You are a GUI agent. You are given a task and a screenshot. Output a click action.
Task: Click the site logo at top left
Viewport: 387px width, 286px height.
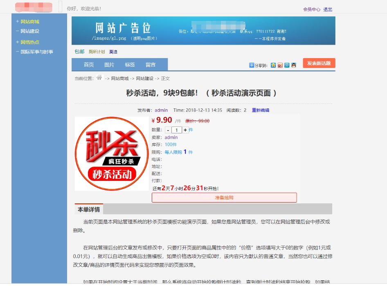[34, 7]
